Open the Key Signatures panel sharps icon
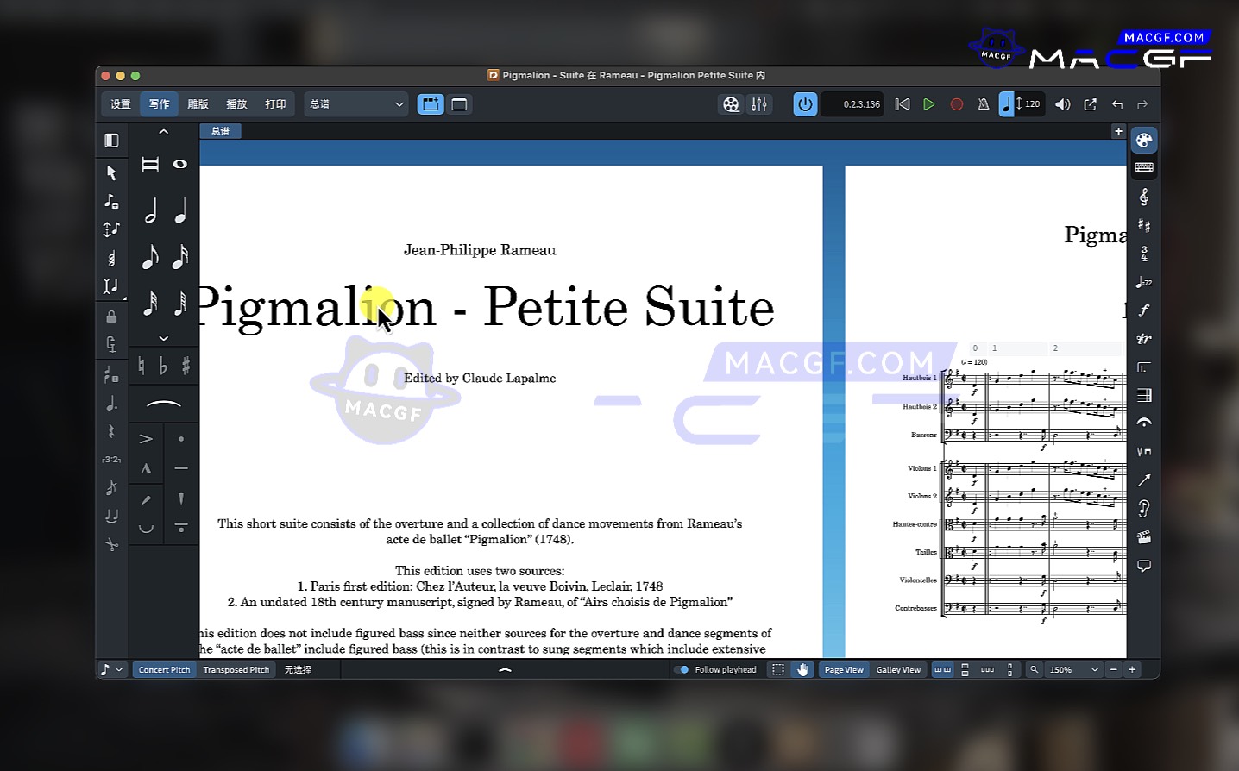The height and width of the screenshot is (771, 1239). tap(1144, 226)
